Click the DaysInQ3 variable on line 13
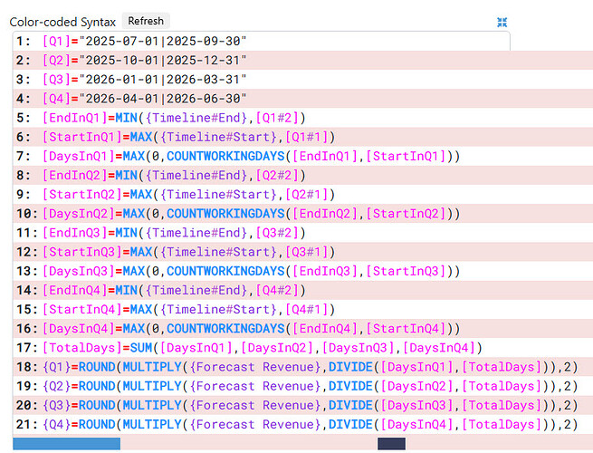593x453 pixels. click(x=78, y=271)
